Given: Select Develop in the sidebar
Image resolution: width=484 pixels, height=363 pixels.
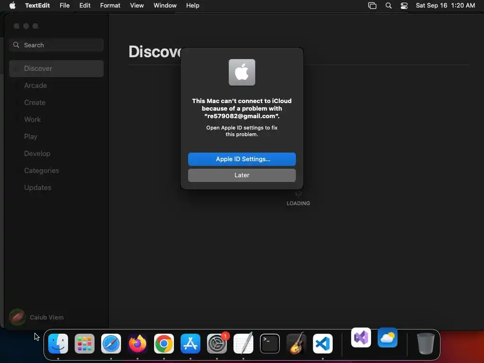Looking at the screenshot, I should tap(56, 153).
